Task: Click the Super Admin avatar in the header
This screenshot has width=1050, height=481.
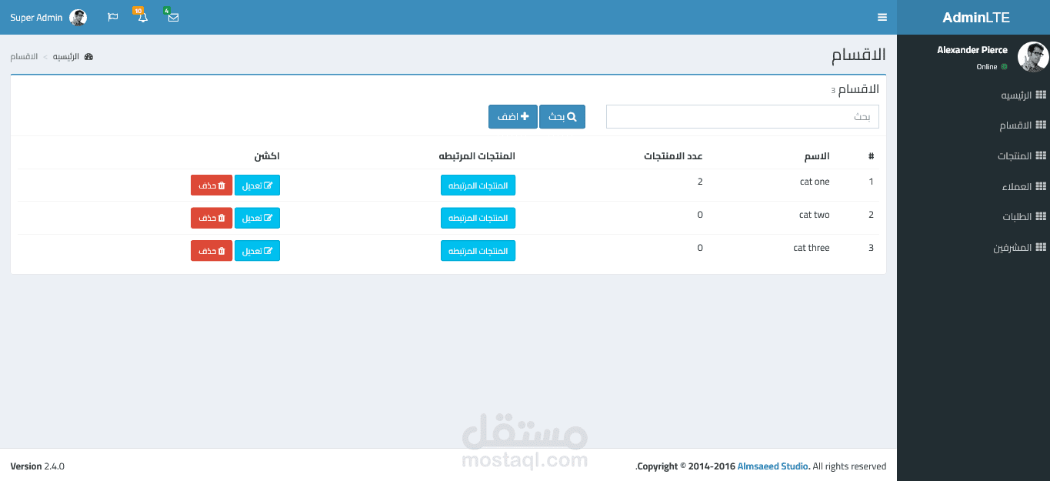Action: click(78, 17)
